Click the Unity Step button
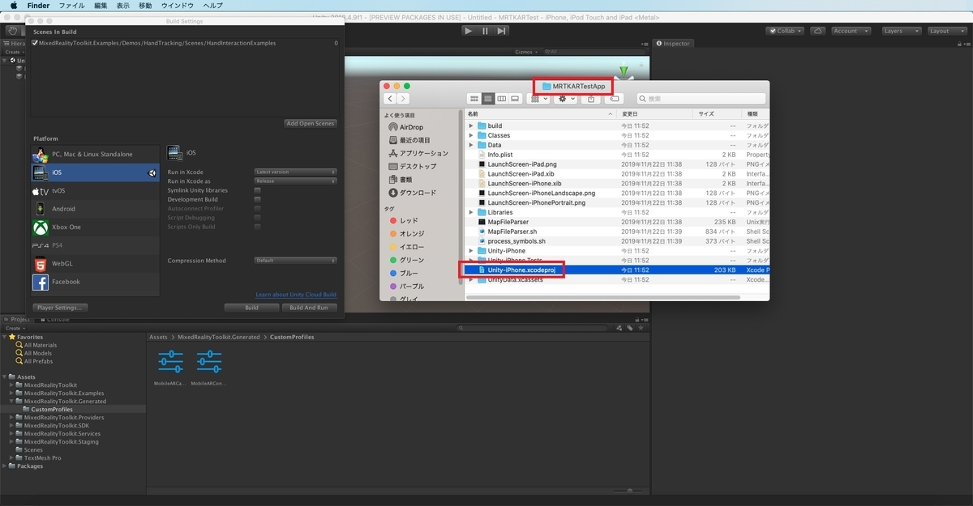 pyautogui.click(x=502, y=31)
